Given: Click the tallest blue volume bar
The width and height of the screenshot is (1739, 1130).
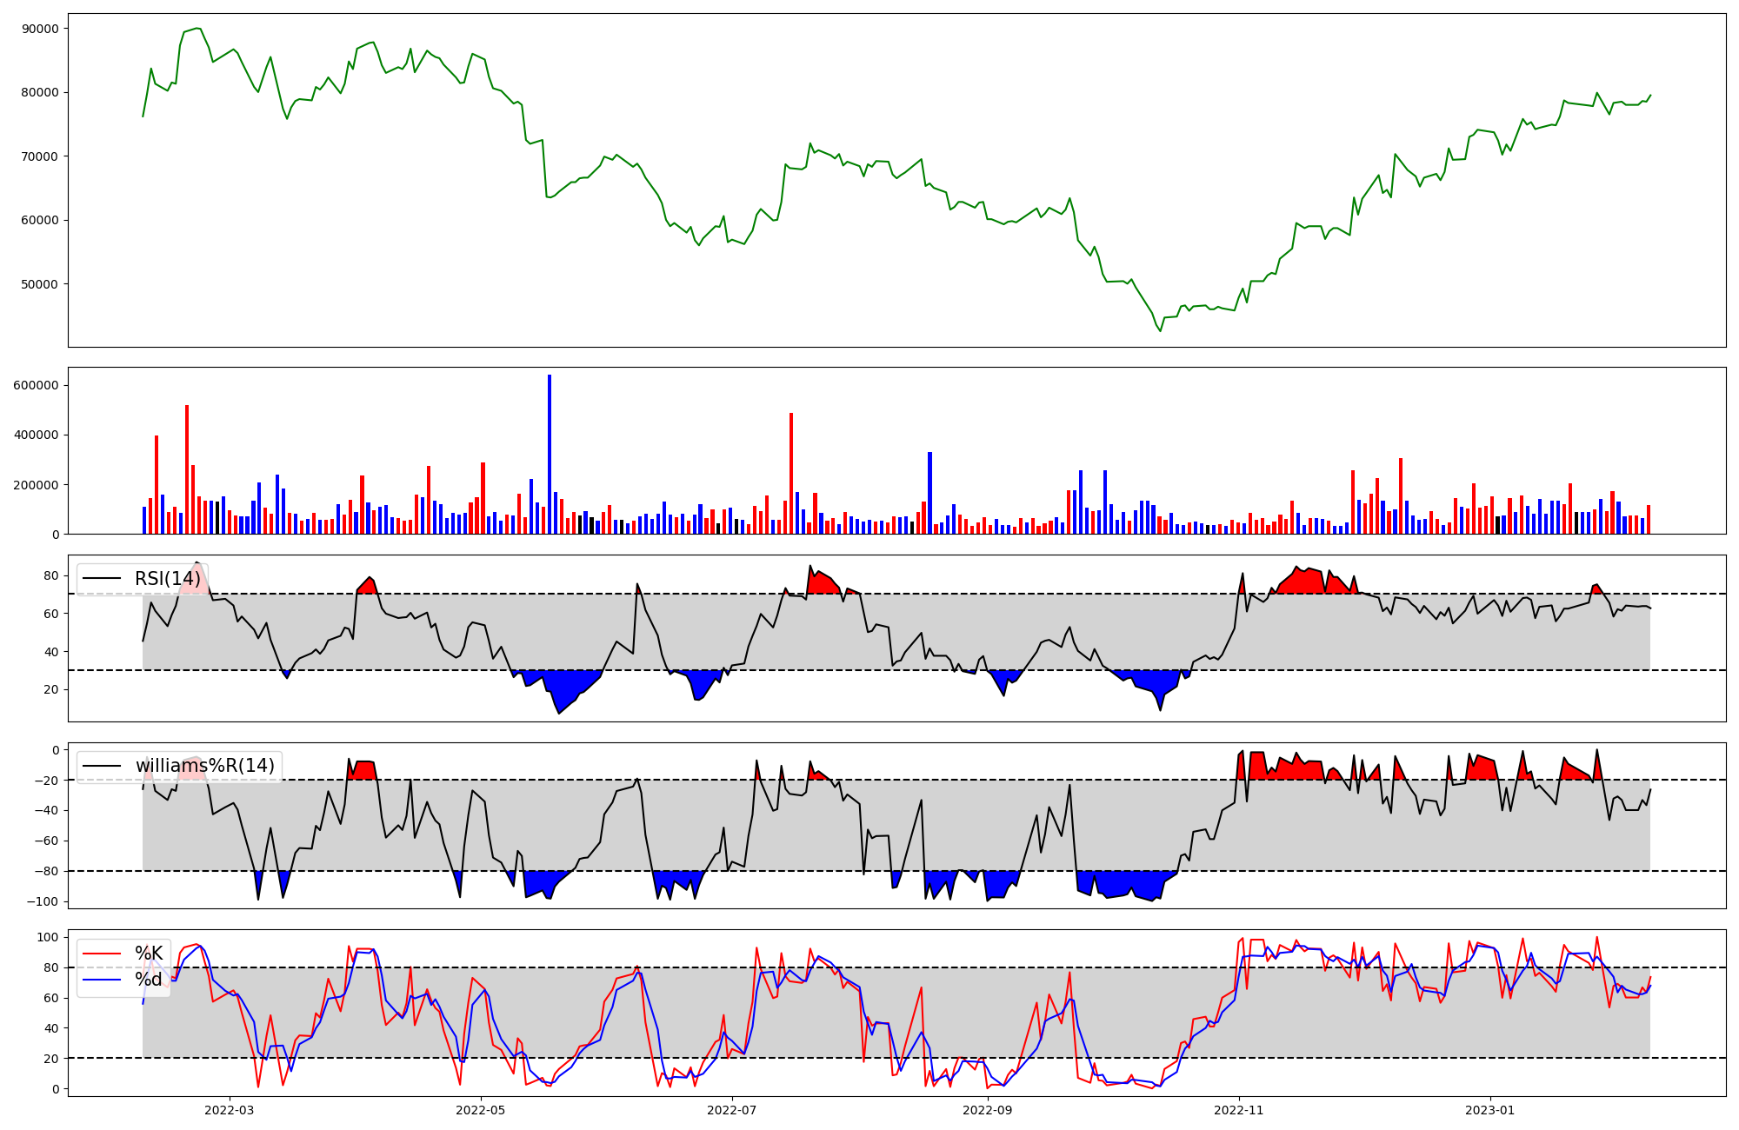Looking at the screenshot, I should (550, 454).
